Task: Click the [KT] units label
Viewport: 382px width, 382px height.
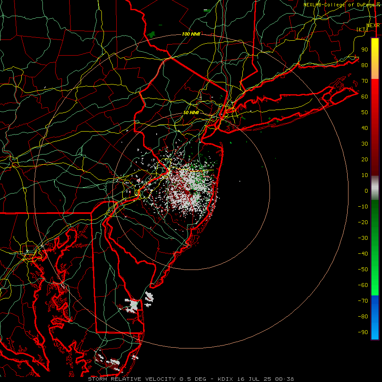Action: [362, 29]
